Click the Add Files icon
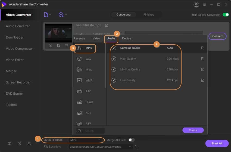 click(46, 15)
